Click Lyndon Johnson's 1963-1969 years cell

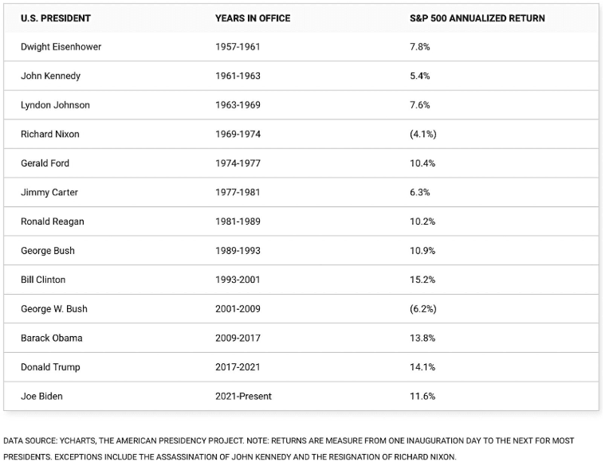[x=238, y=105]
